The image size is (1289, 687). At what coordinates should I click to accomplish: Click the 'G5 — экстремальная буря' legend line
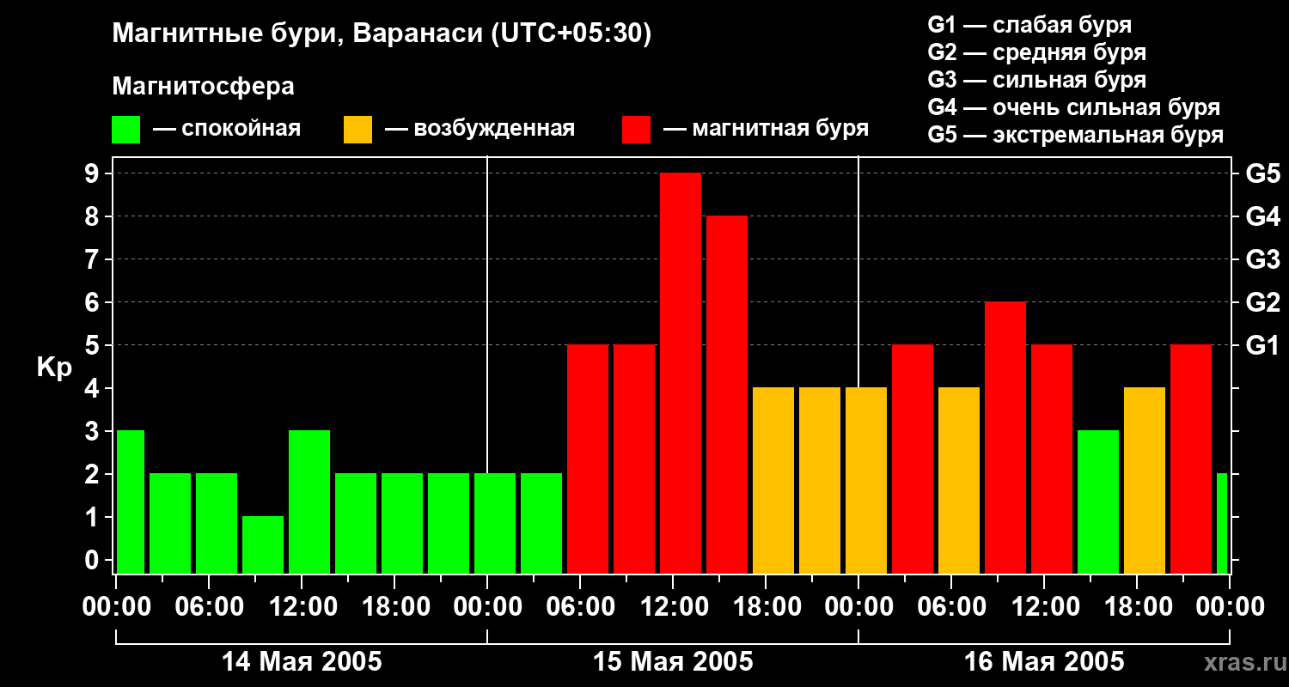pyautogui.click(x=1075, y=135)
